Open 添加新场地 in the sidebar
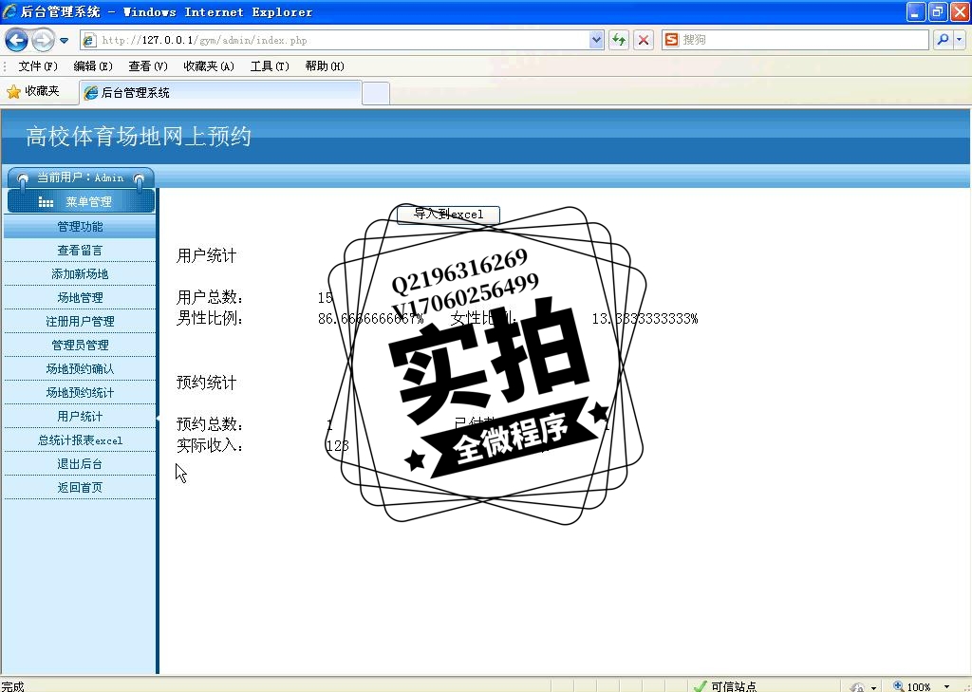Screen dimensions: 972x692 tap(80, 274)
